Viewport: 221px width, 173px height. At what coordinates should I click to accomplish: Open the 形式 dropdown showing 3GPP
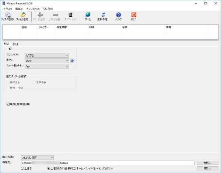pyautogui.click(x=47, y=61)
